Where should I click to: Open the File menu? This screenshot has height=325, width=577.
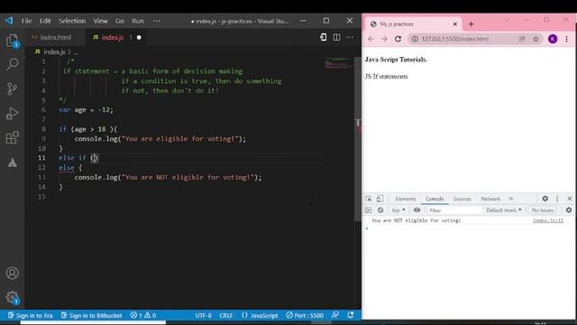pos(26,21)
